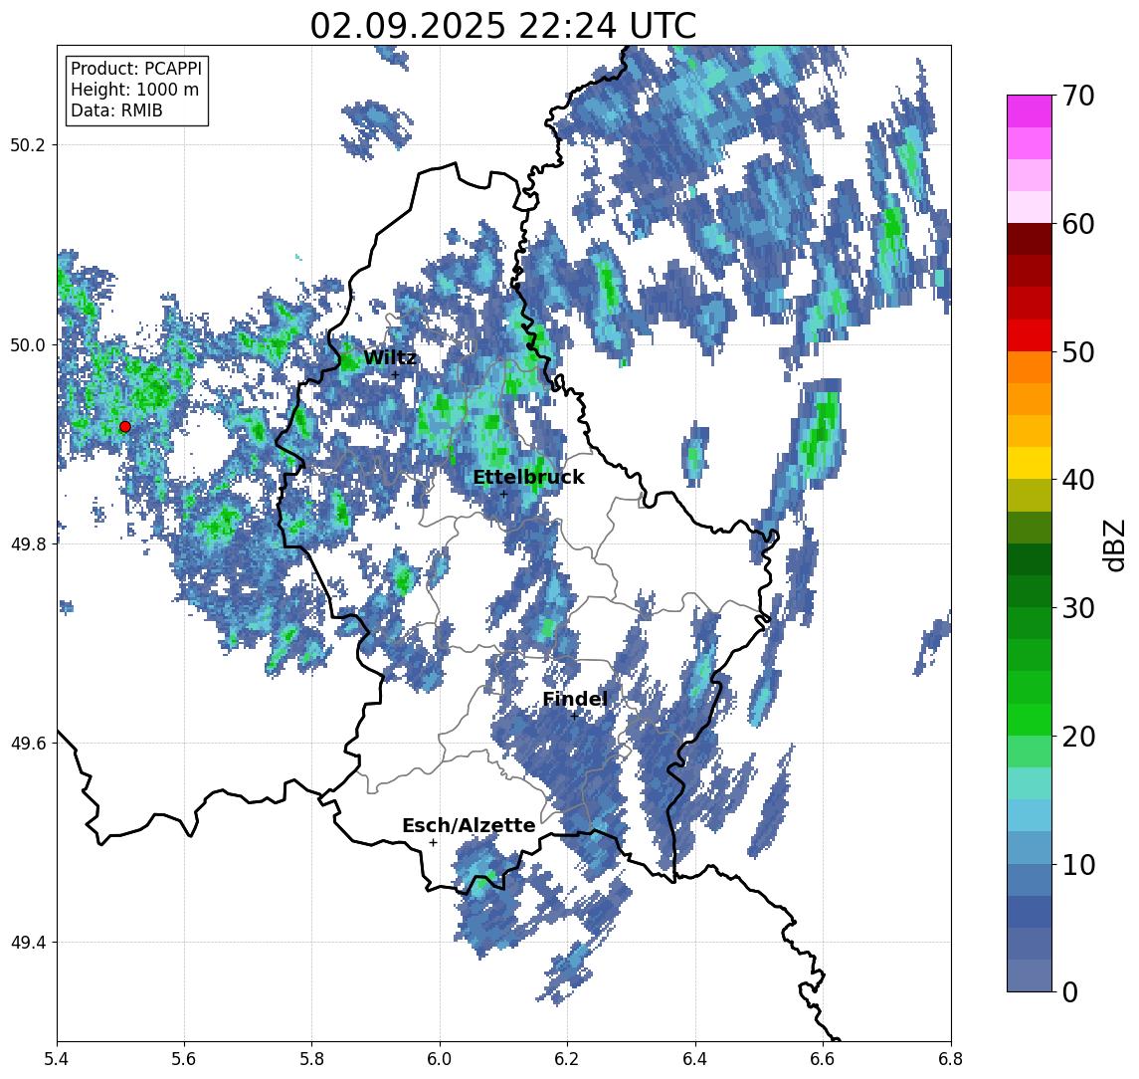Click the 30 tick on colorbar
This screenshot has height=1079, width=1139.
1077,608
